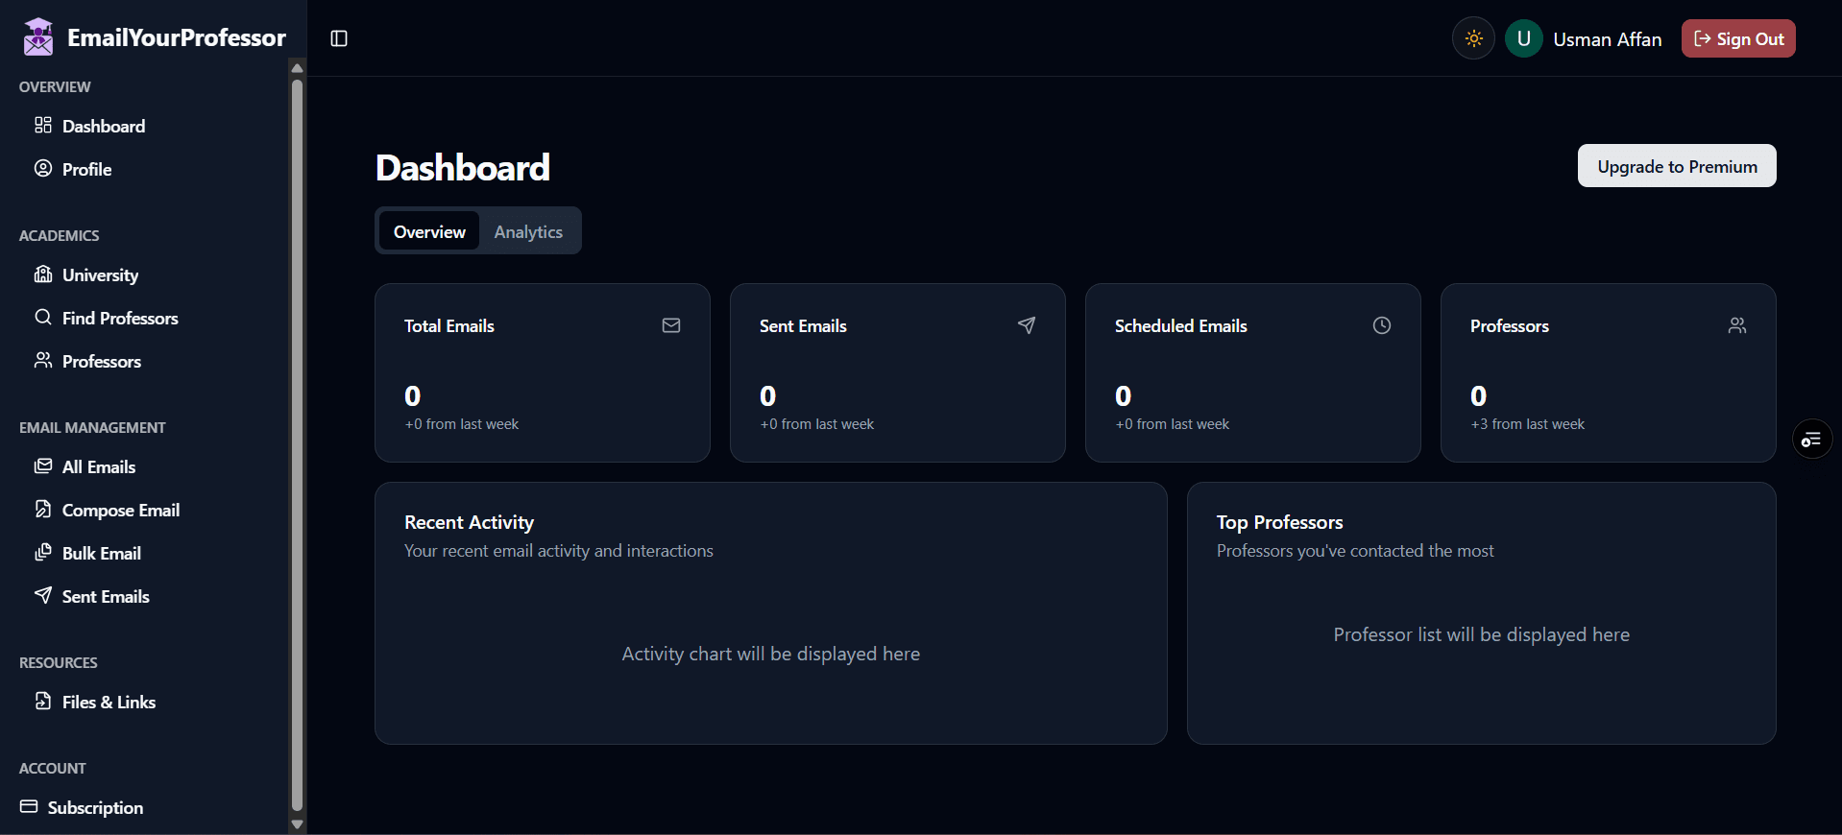Screen dimensions: 1842x835
Task: Click the Sent Emails paper-plane sidebar icon
Action: [43, 596]
